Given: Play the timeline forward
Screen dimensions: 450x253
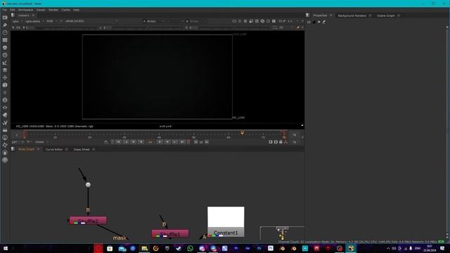Looking at the screenshot, I should tap(160, 142).
